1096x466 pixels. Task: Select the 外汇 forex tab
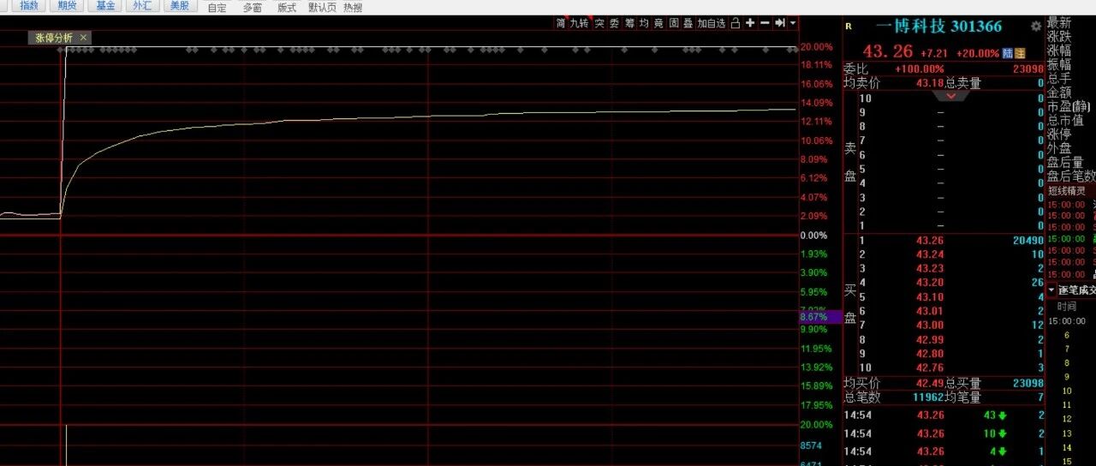(x=141, y=6)
